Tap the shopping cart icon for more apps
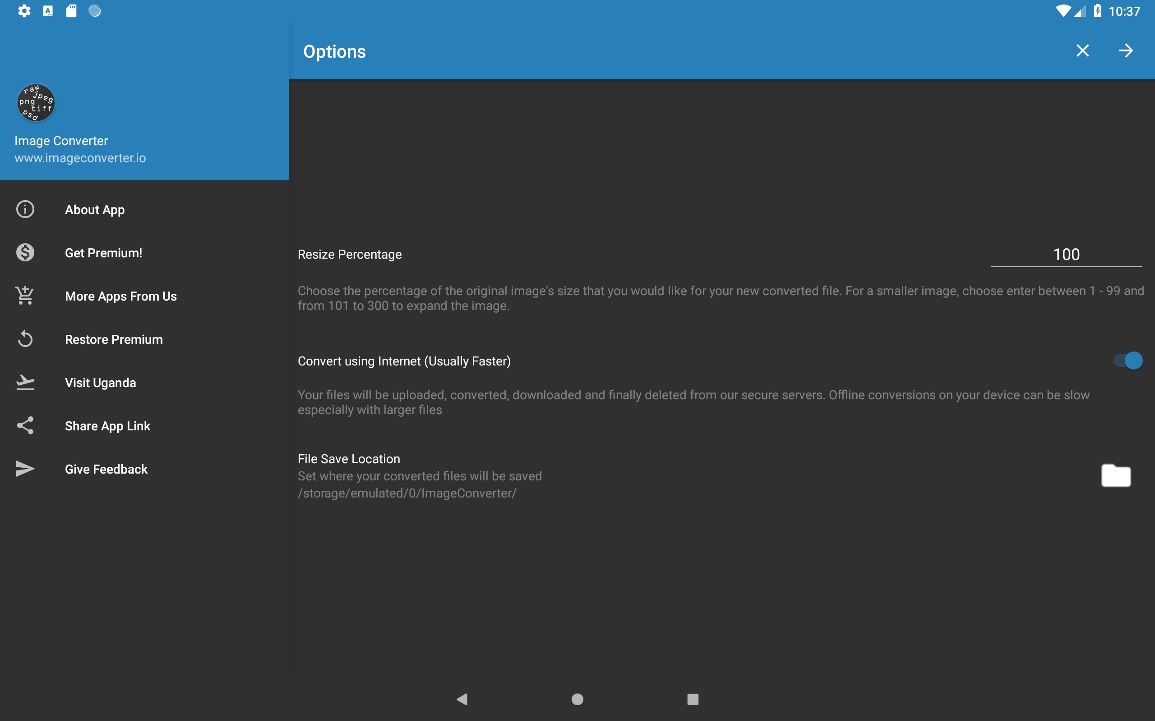Viewport: 1155px width, 721px height. click(x=25, y=296)
